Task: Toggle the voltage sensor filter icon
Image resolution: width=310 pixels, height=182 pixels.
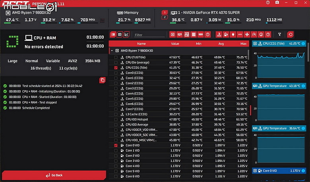Action: click(x=226, y=35)
